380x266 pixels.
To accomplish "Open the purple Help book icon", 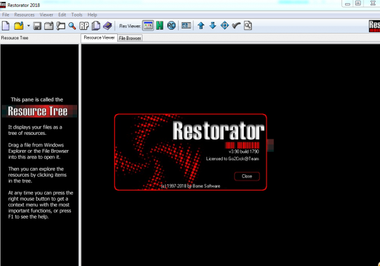I will point(108,26).
